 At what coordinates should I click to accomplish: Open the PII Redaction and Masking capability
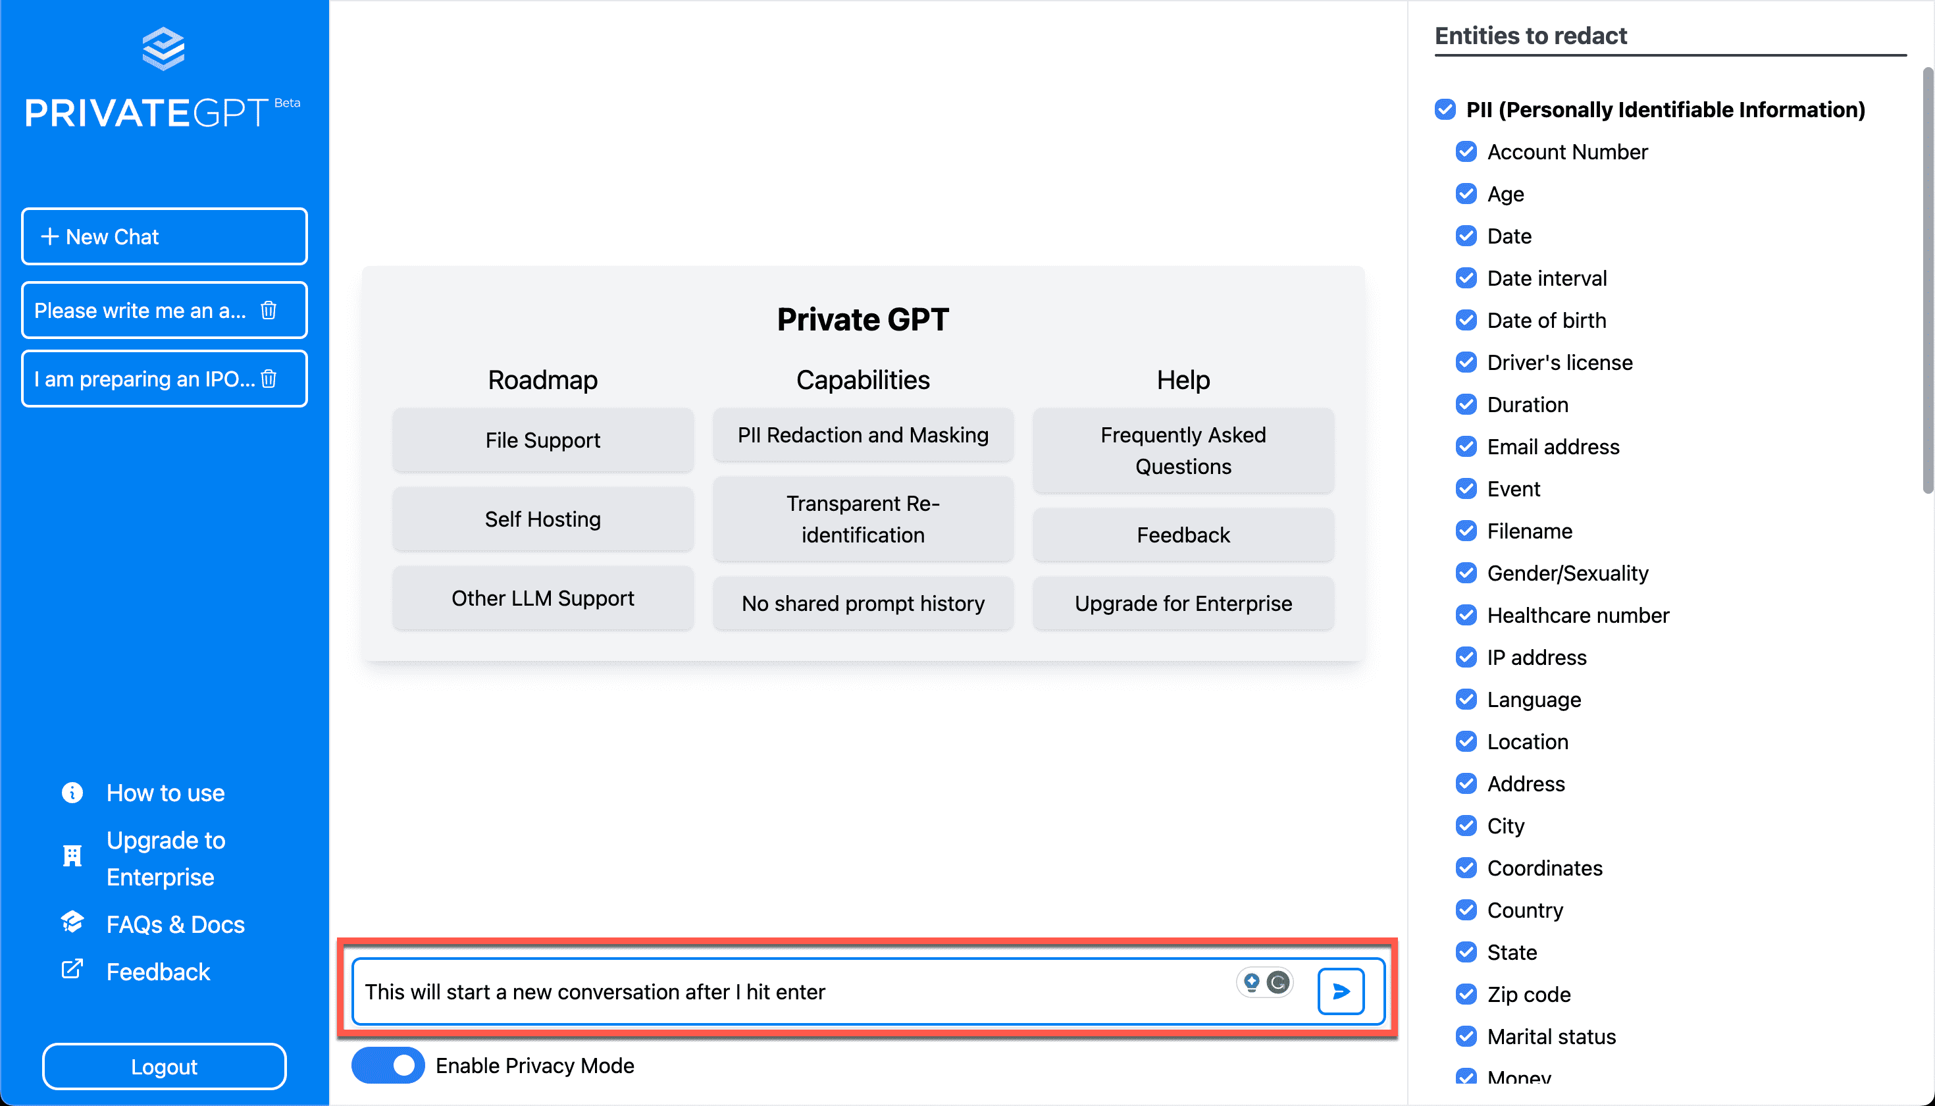pyautogui.click(x=863, y=435)
